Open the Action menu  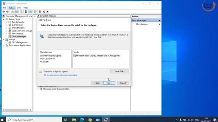(x=12, y=8)
